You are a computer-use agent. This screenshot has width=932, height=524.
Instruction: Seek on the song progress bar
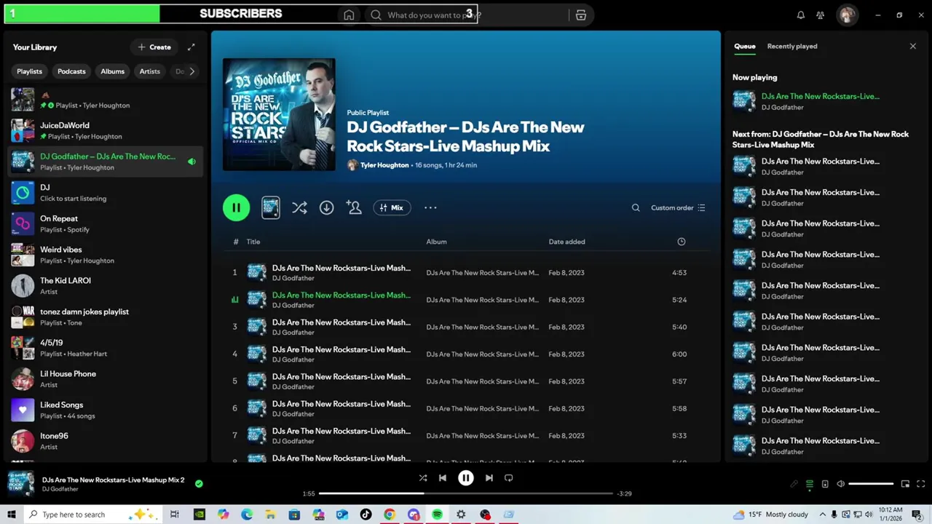coord(466,493)
